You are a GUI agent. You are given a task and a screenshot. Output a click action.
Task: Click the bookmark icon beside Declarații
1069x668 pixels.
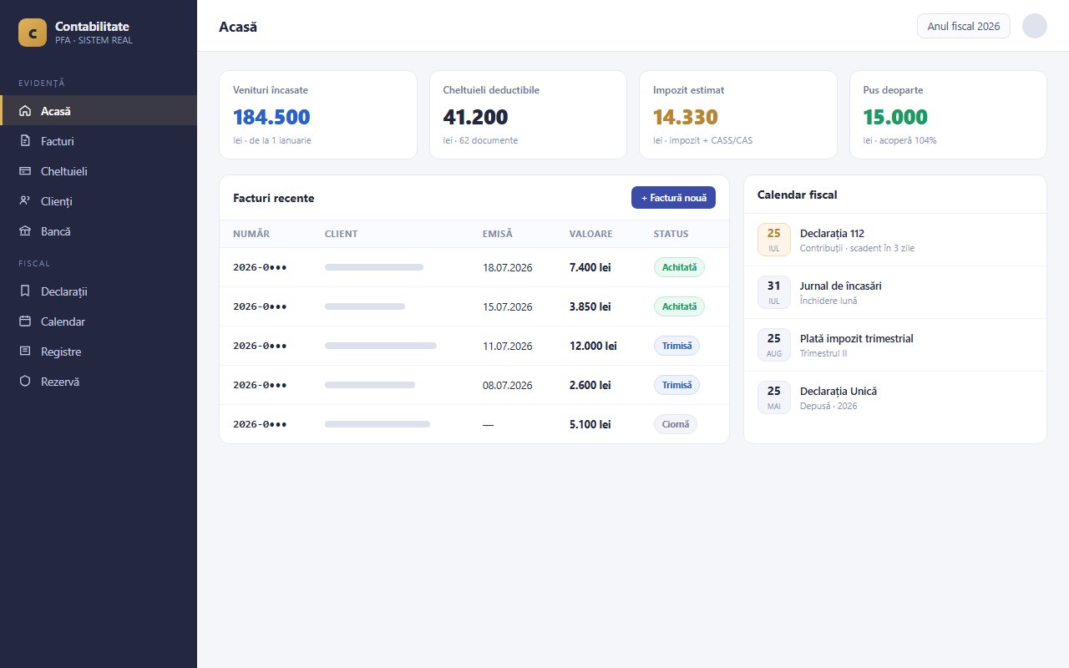click(25, 291)
